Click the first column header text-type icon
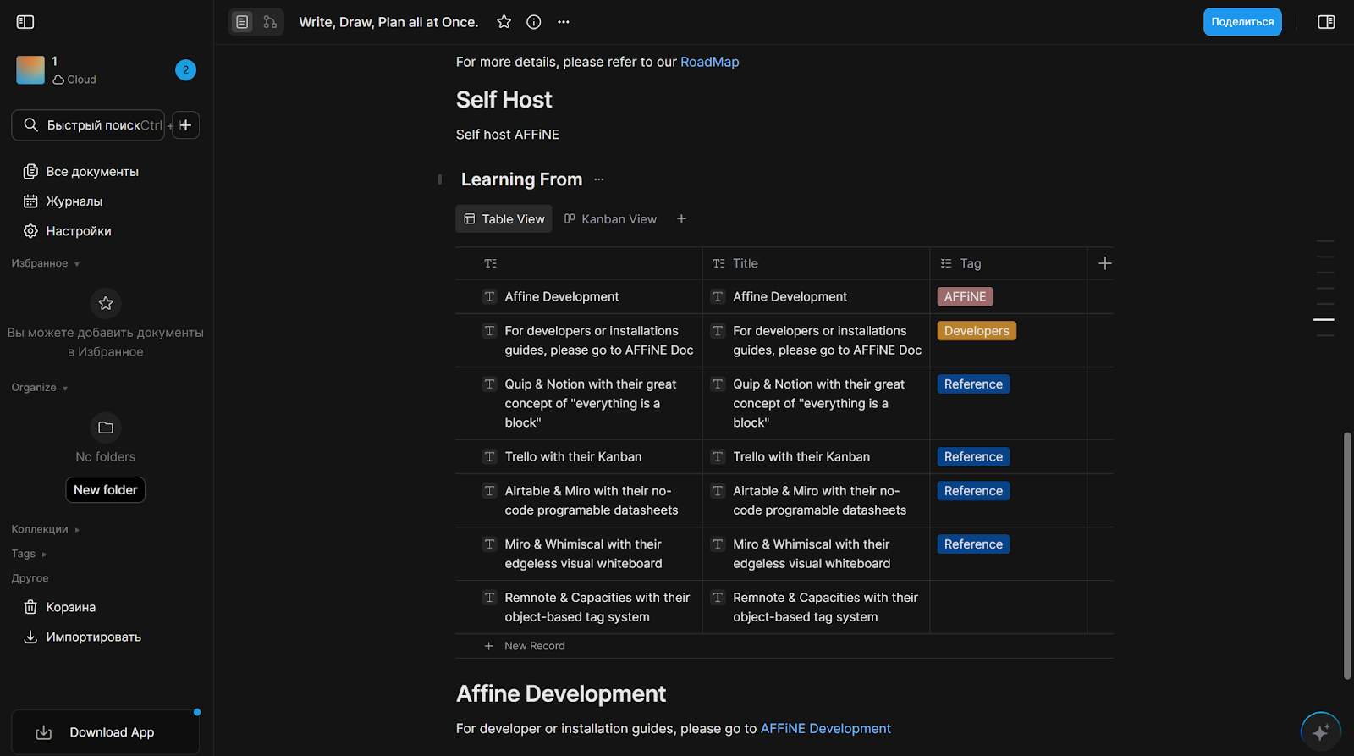The image size is (1354, 756). pyautogui.click(x=491, y=263)
